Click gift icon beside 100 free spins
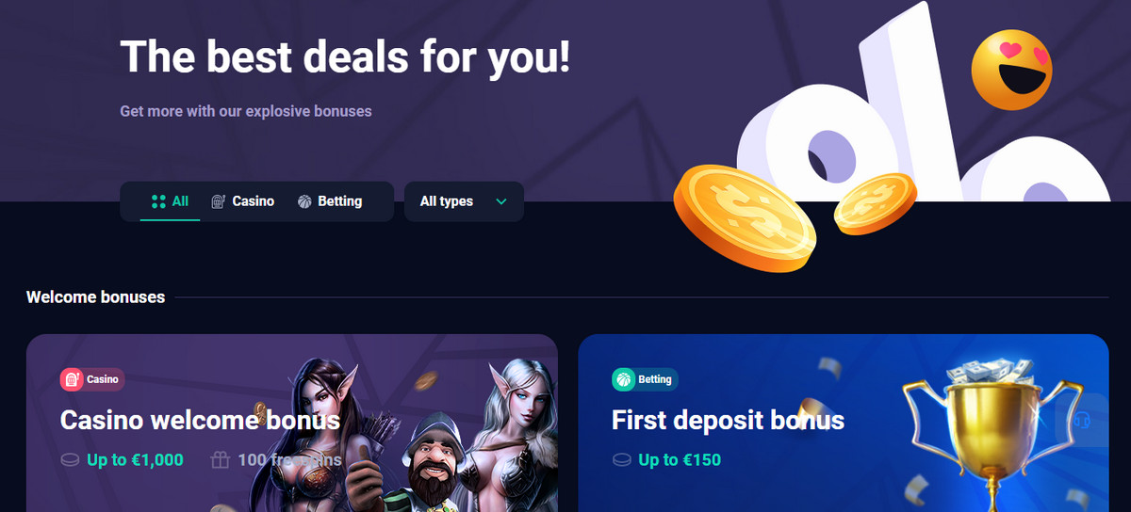This screenshot has width=1131, height=512. [x=220, y=460]
